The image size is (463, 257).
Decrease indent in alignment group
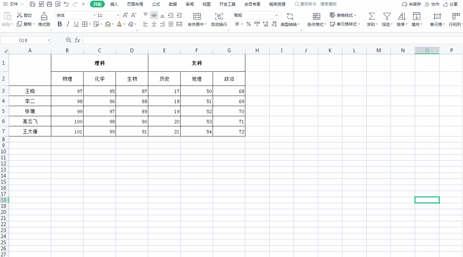171,15
